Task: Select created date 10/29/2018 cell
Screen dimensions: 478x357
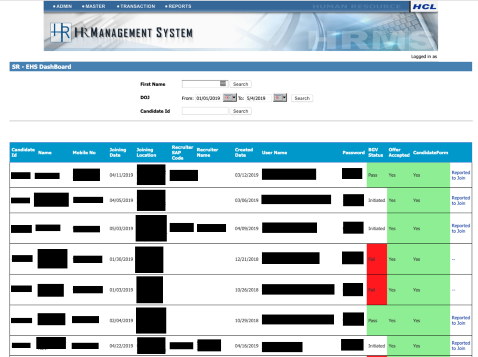Action: coord(247,321)
